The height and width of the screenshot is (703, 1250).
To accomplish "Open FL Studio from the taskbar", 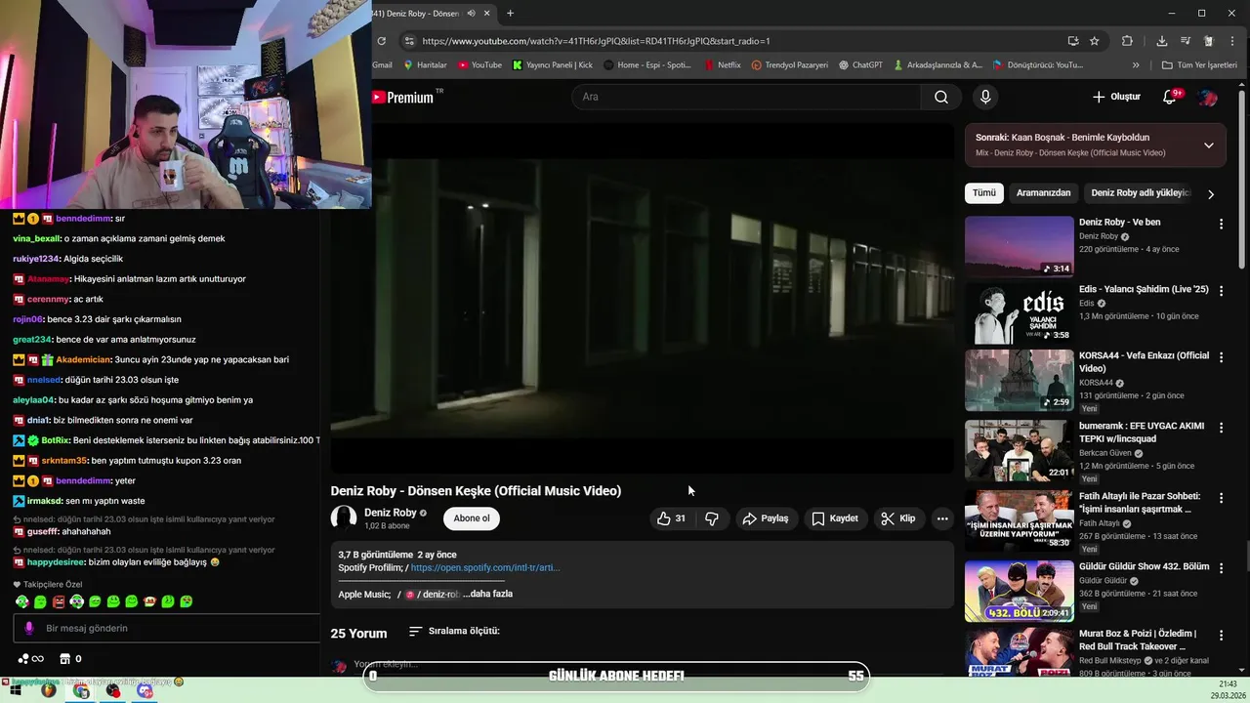I will (x=48, y=690).
